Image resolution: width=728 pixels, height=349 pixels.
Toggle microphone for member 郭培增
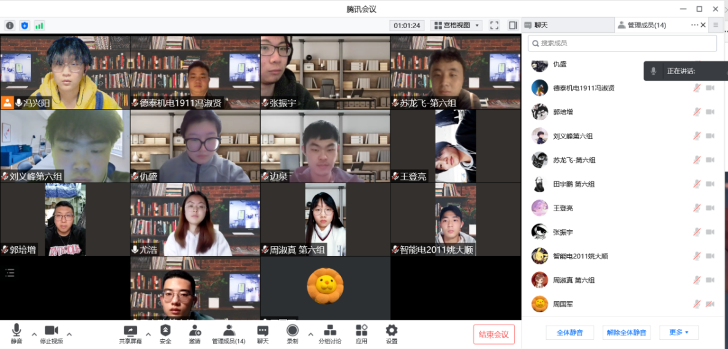point(696,112)
